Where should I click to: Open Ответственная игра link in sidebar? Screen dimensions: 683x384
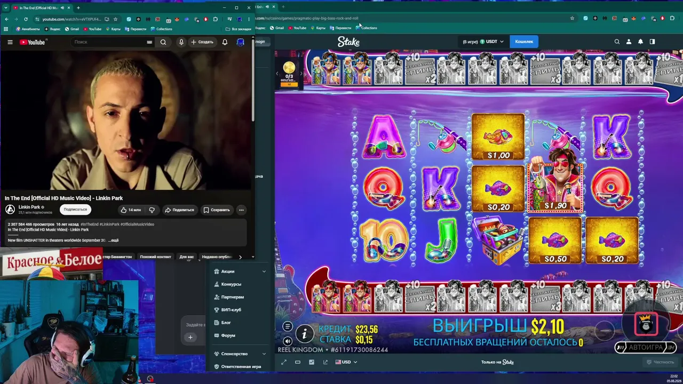(x=237, y=367)
